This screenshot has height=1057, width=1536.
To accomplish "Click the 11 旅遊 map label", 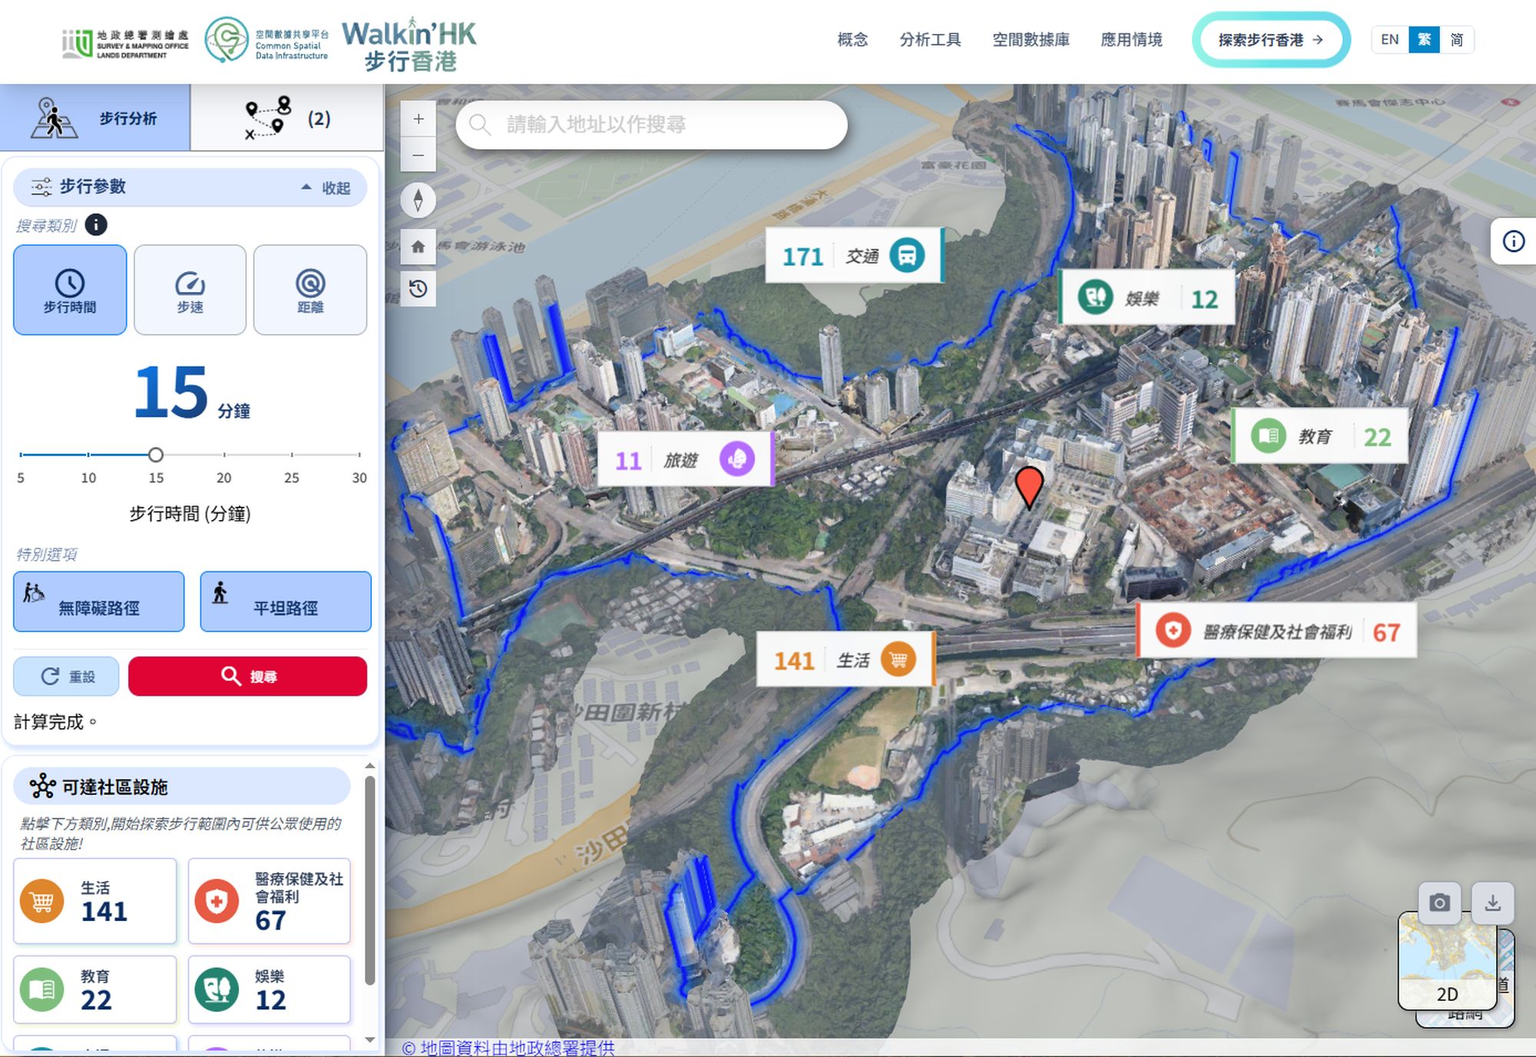I will pyautogui.click(x=685, y=459).
